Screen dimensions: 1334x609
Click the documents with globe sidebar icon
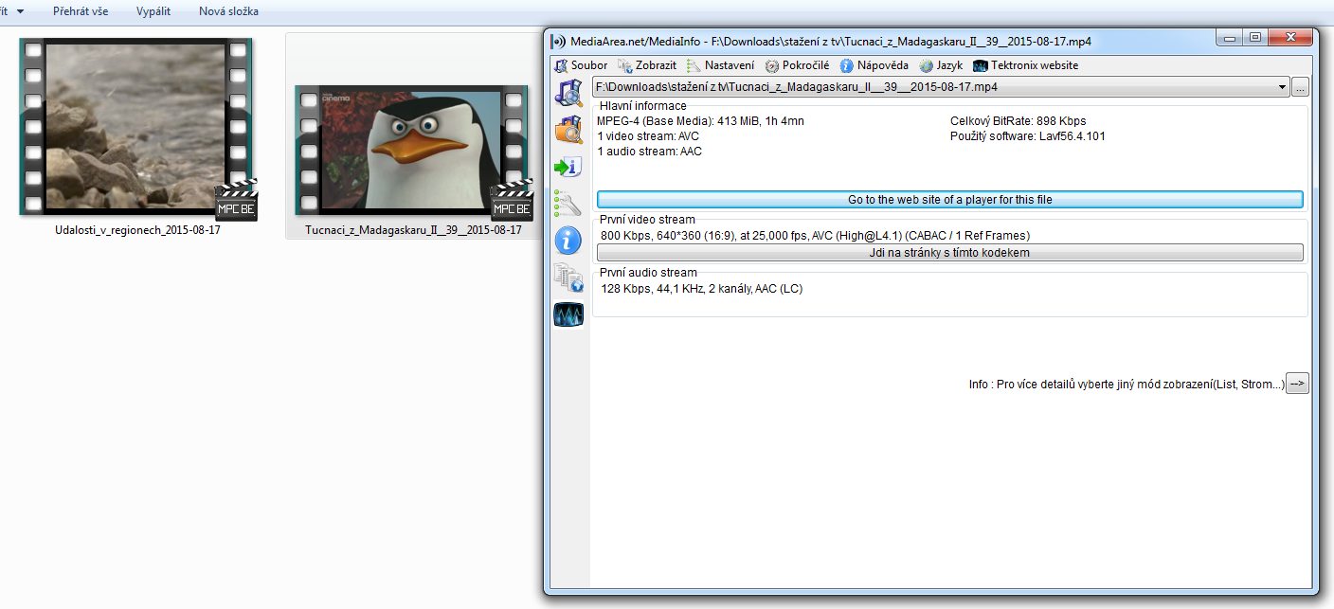[x=568, y=278]
